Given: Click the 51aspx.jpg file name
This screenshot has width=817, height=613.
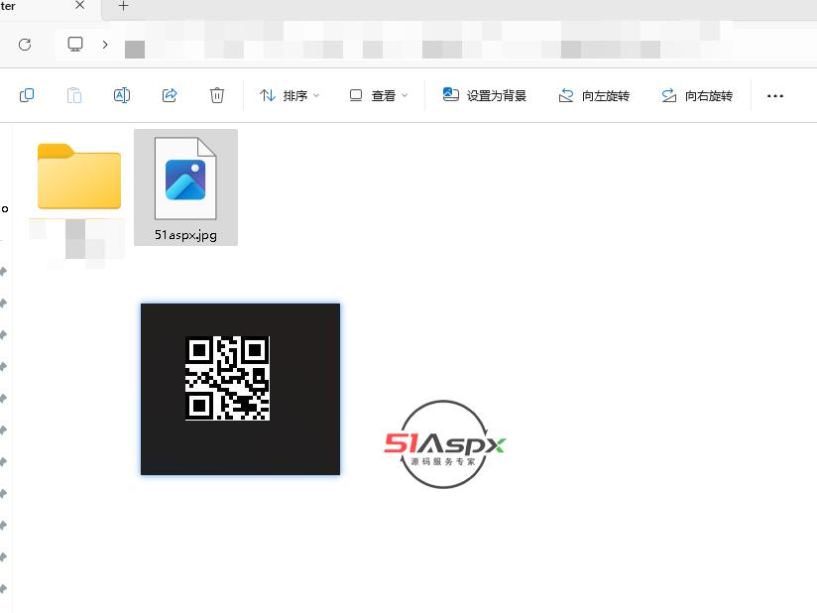Looking at the screenshot, I should click(x=185, y=235).
